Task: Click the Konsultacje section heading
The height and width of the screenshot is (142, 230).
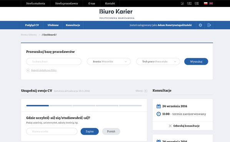Action: tap(162, 90)
